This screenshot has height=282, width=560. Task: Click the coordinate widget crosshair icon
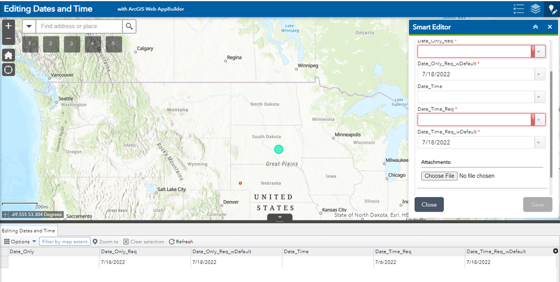tap(5, 215)
